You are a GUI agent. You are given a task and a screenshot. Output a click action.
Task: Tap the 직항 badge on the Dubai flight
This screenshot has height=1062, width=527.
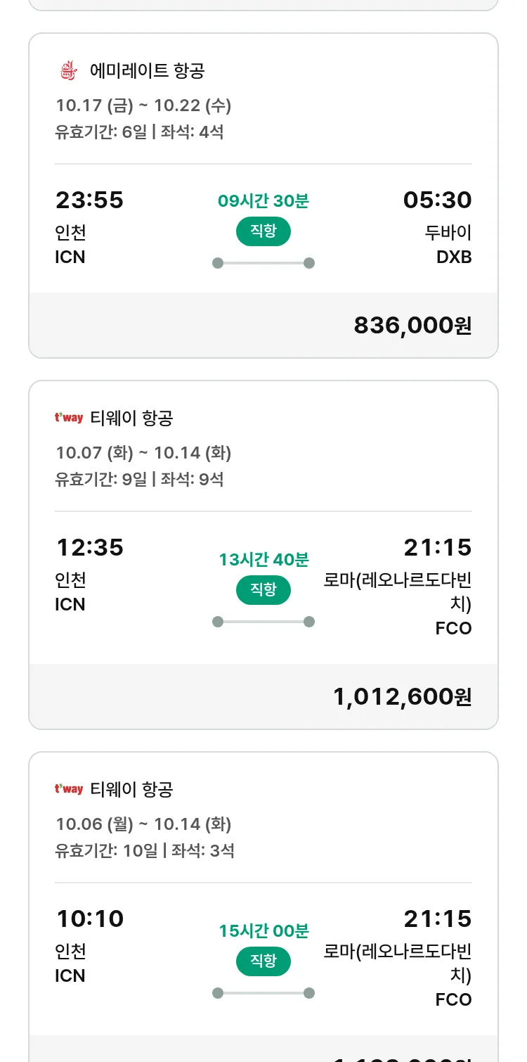click(x=263, y=231)
